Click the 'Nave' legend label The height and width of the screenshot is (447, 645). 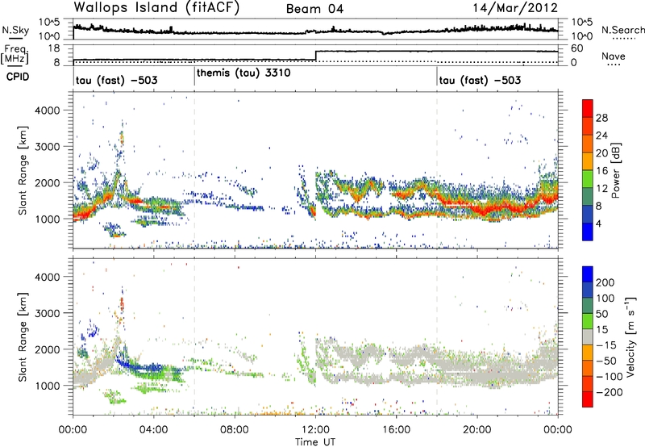click(614, 56)
